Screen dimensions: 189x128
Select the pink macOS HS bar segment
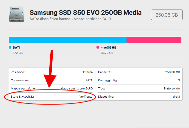coord(154,40)
